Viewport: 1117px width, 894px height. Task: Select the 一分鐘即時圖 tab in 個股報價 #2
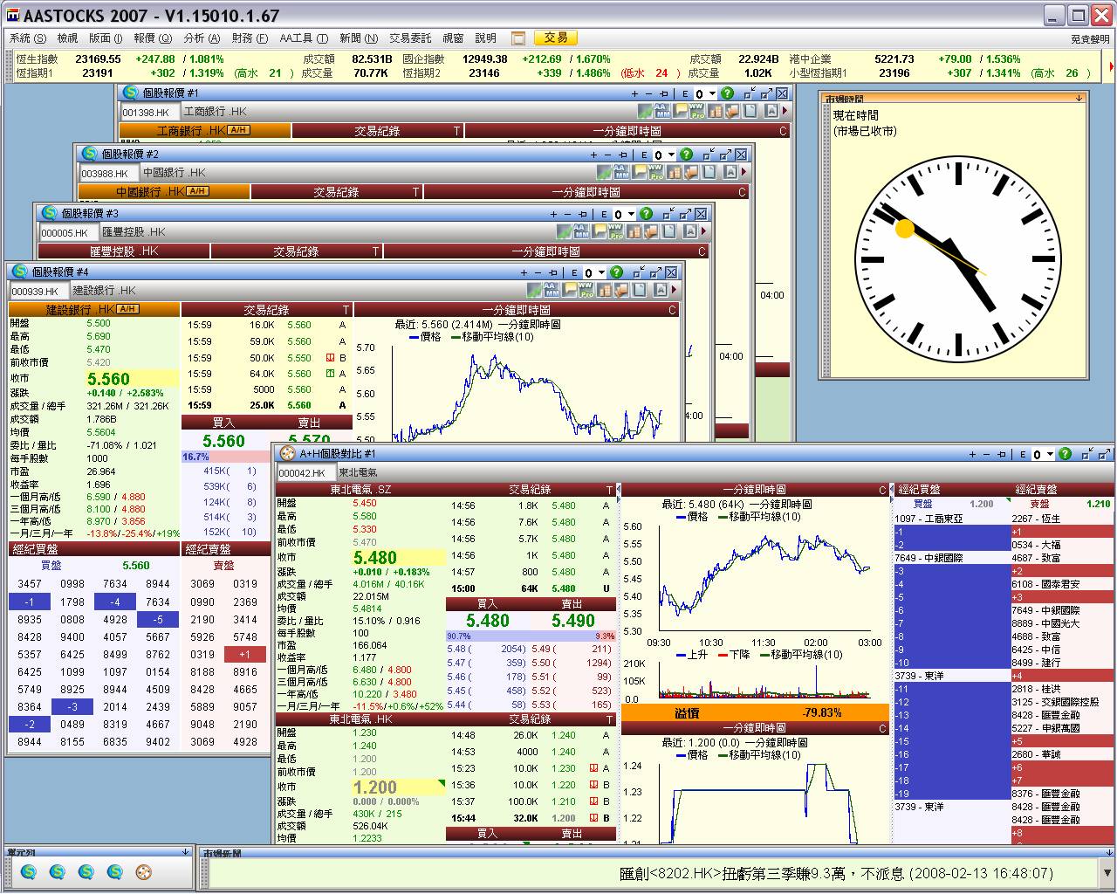point(586,192)
